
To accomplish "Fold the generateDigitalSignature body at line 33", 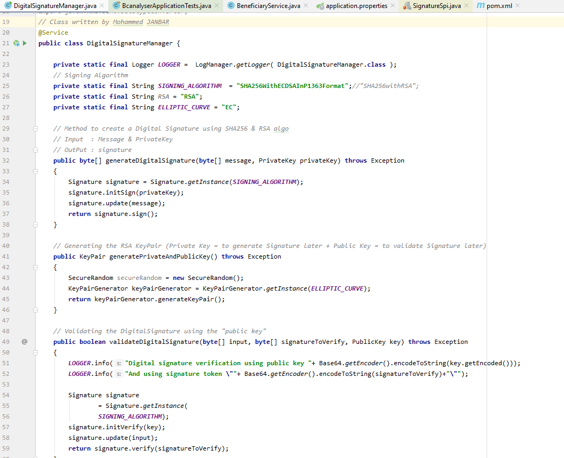I will (35, 171).
